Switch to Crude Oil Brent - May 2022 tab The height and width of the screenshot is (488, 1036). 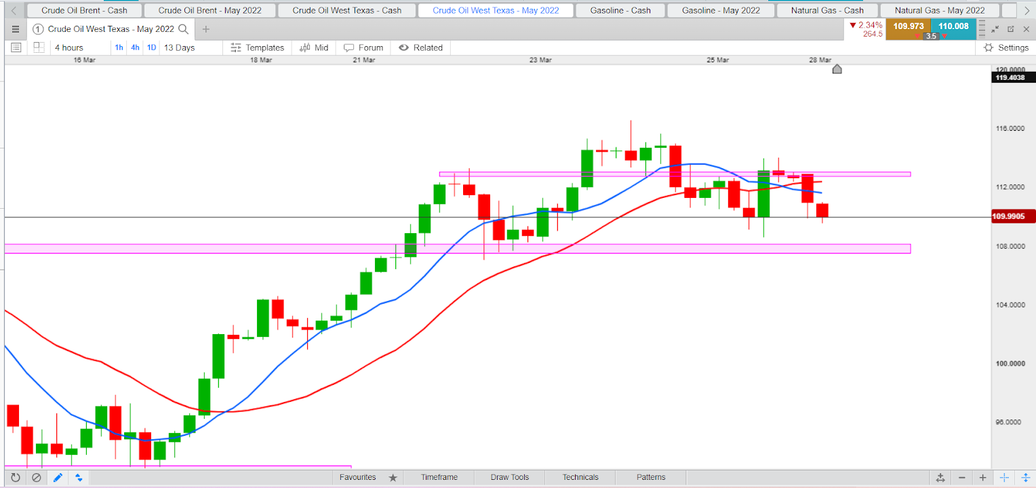(x=210, y=10)
